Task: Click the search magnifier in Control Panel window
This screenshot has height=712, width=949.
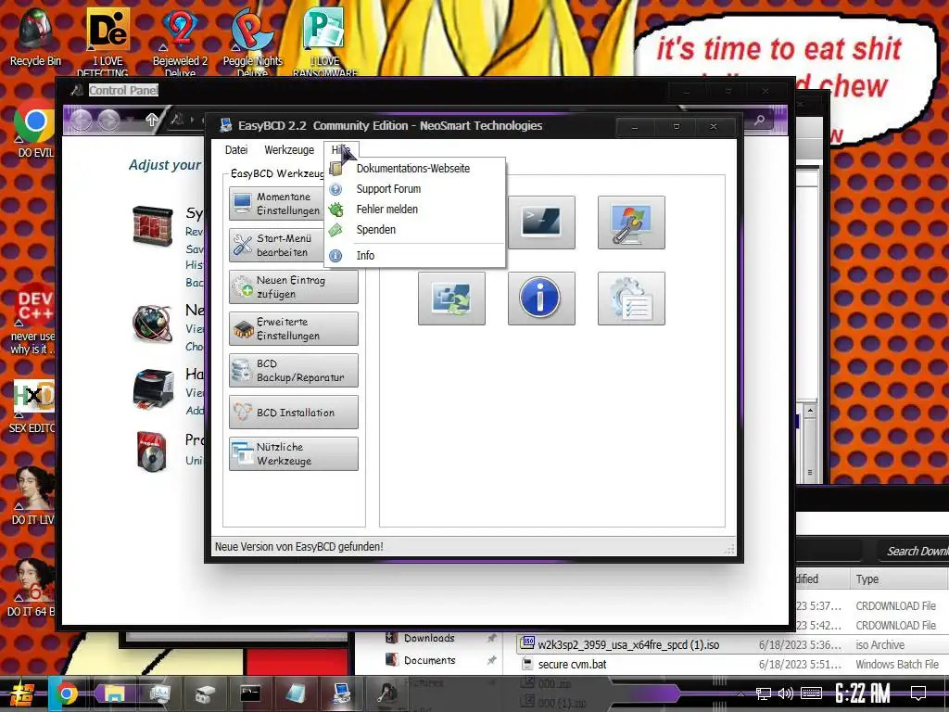Action: tap(759, 121)
